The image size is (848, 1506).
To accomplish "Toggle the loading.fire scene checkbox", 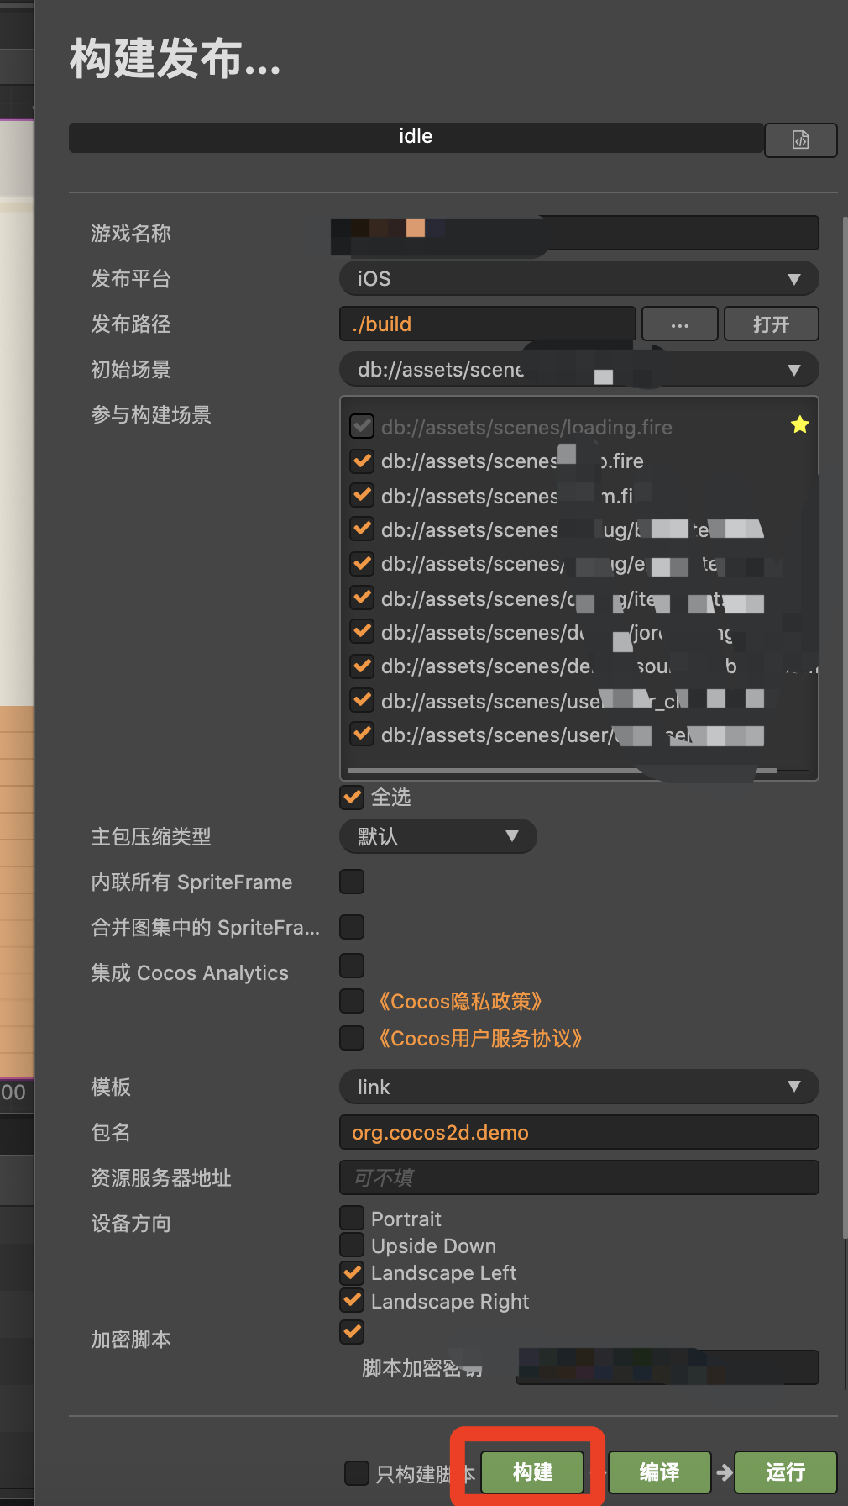I will pyautogui.click(x=362, y=426).
